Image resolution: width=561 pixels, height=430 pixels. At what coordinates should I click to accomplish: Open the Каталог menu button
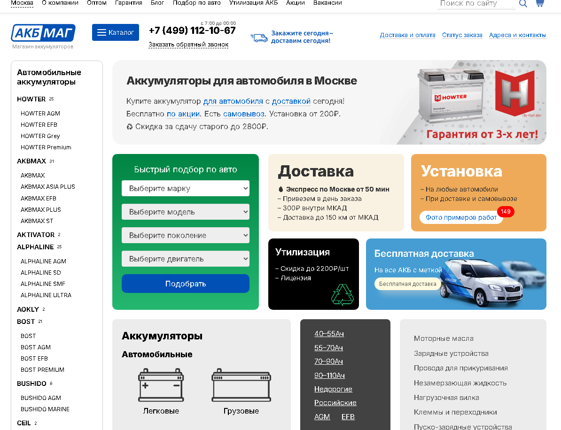[116, 32]
